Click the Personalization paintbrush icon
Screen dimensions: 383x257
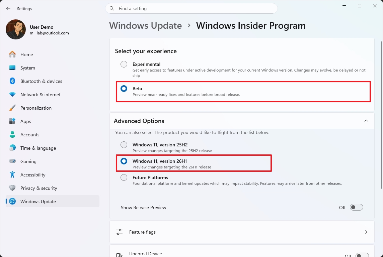pos(12,108)
